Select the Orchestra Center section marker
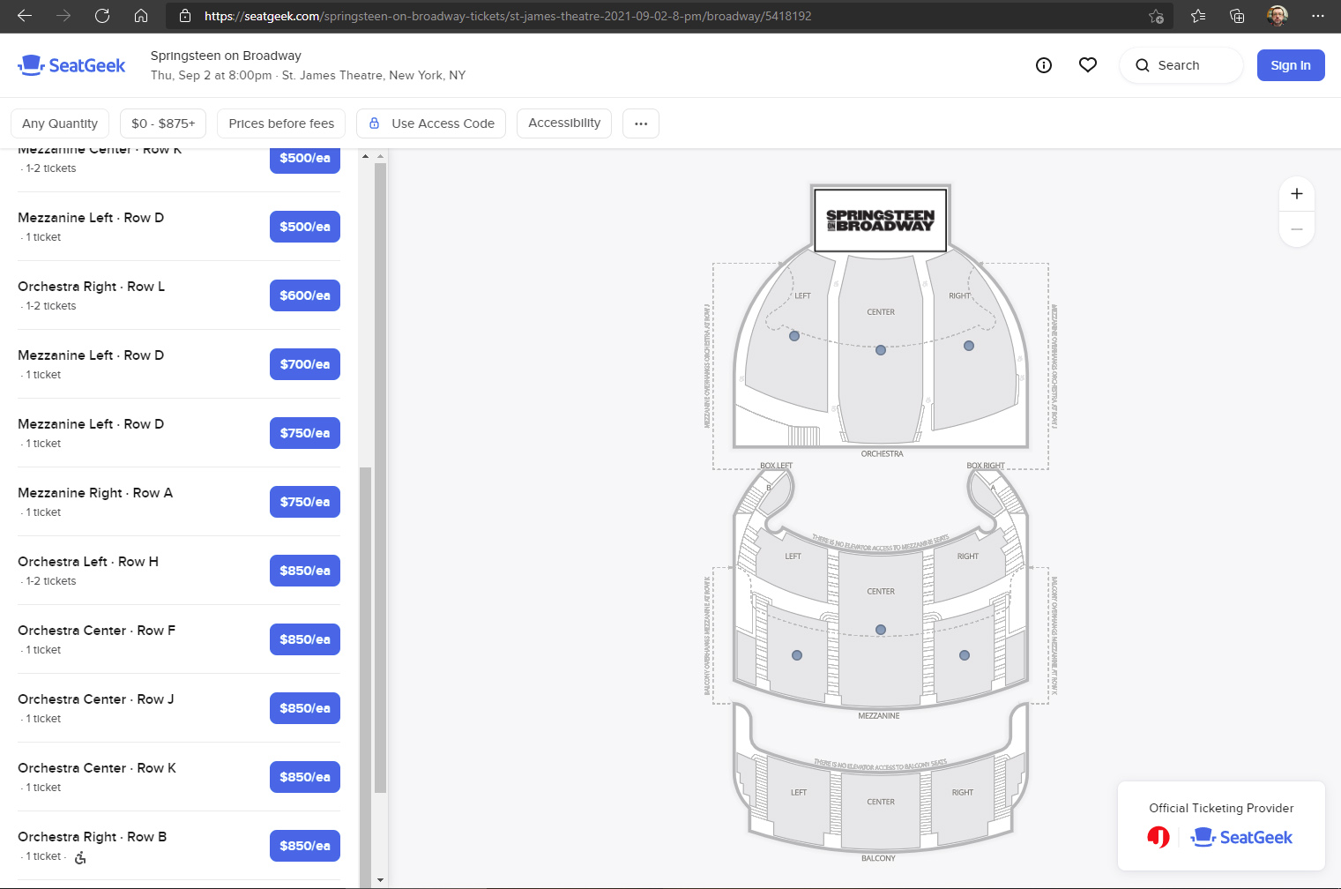Screen dimensions: 1341x889 [x=881, y=350]
